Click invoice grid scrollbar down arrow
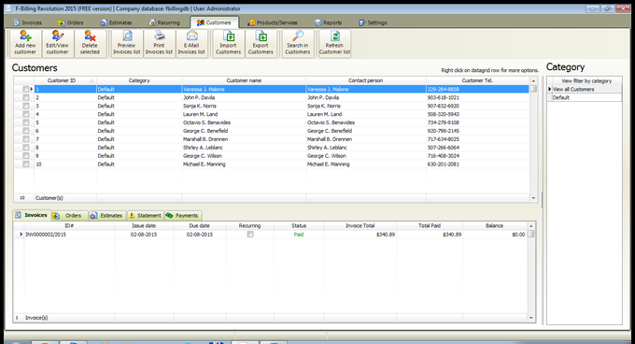The width and height of the screenshot is (635, 344). (531, 318)
